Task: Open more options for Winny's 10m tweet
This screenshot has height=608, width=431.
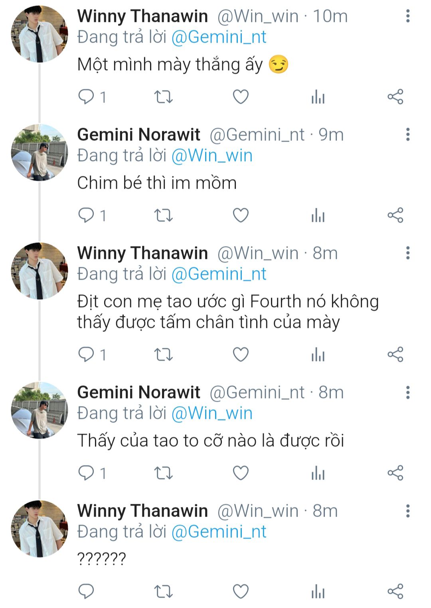Action: click(407, 16)
